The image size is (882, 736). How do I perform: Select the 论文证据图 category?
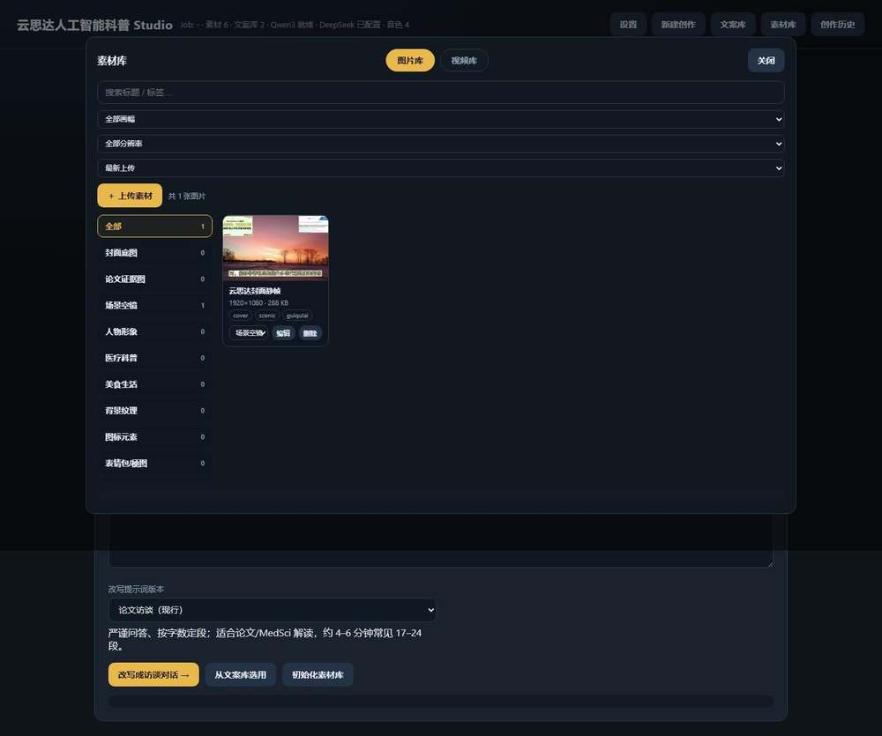(x=154, y=279)
